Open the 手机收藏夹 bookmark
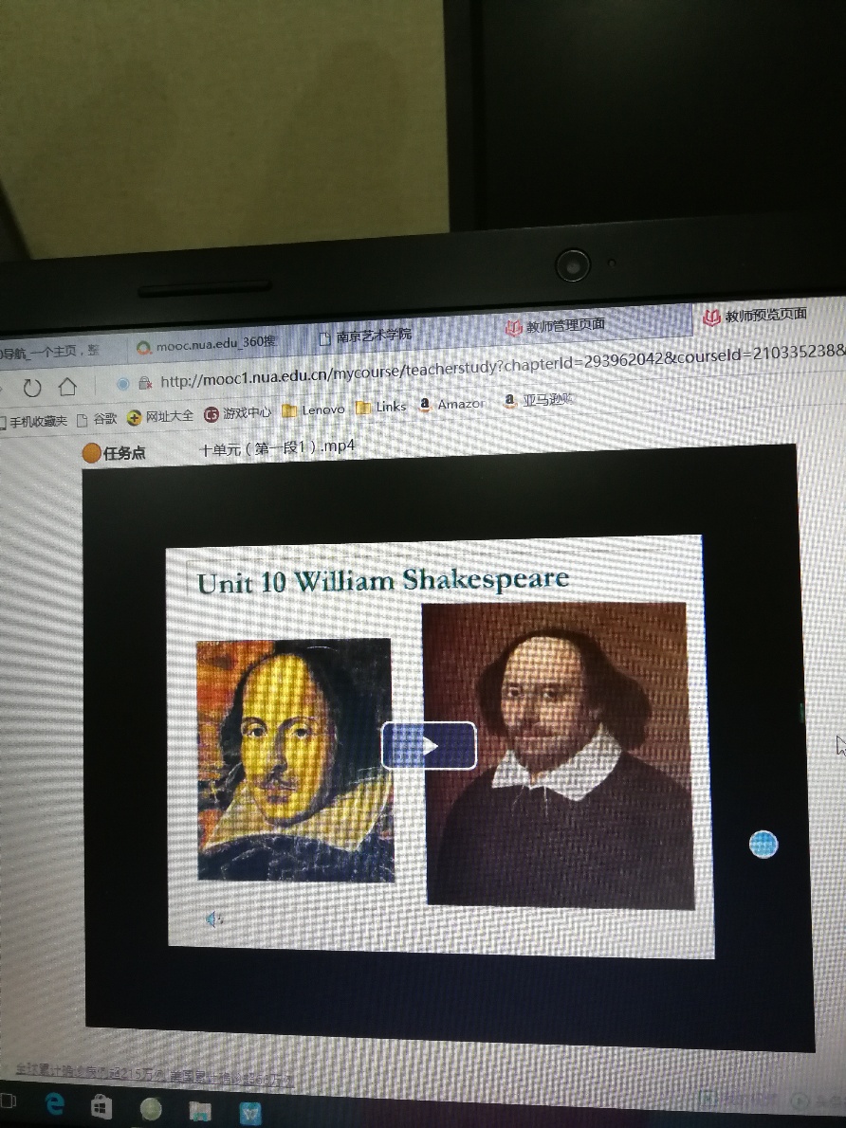Screen dimensions: 846x1128 (34, 422)
